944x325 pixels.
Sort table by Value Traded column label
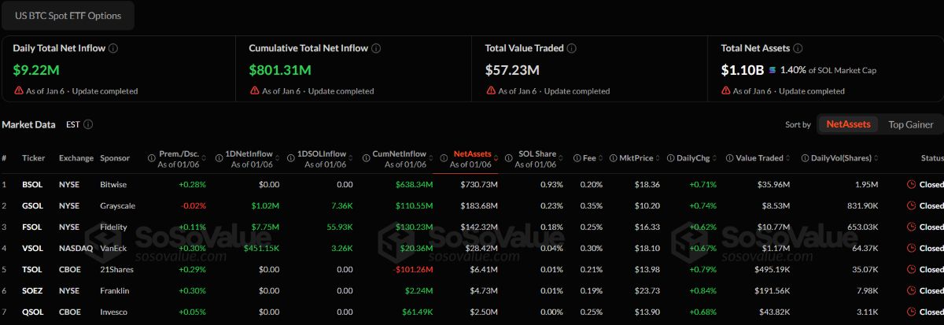coord(760,157)
